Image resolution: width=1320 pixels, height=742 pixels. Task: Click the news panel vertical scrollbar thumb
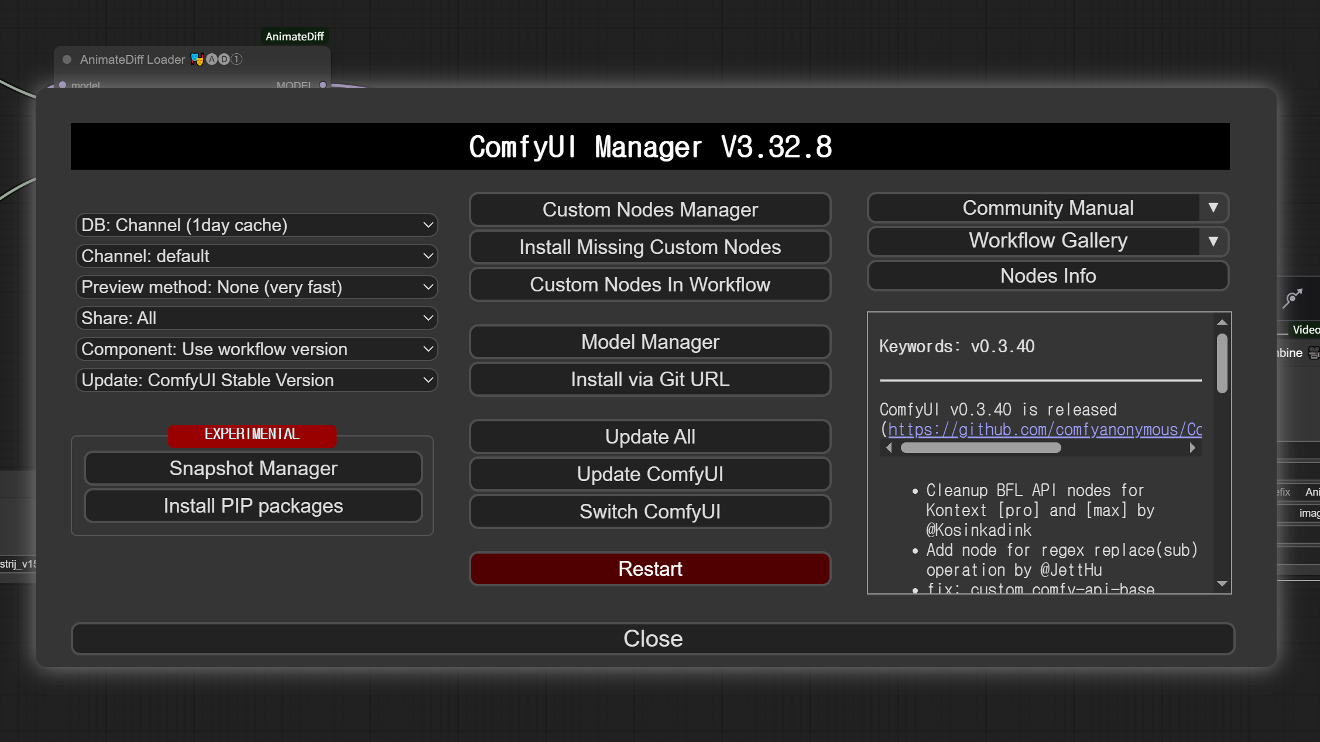[x=1222, y=363]
